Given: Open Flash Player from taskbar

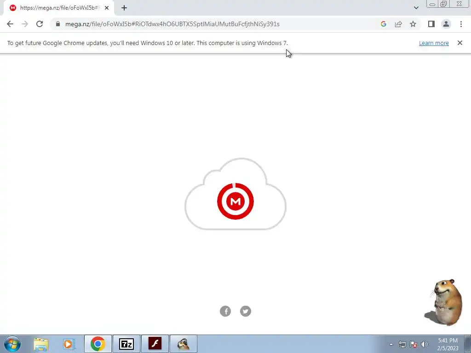Looking at the screenshot, I should 155,344.
